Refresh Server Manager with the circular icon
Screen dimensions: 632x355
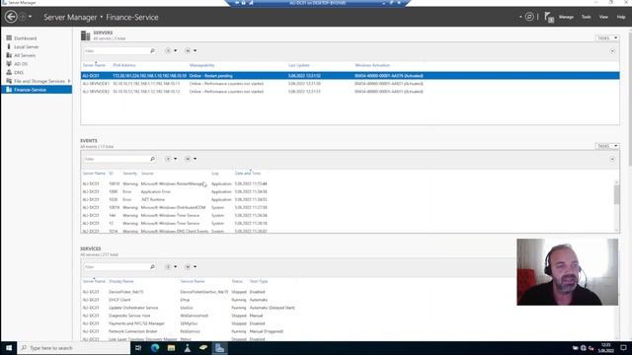click(x=529, y=17)
